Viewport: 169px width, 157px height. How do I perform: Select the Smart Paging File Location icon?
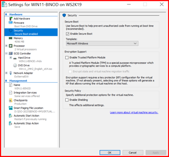[x=10, y=108]
